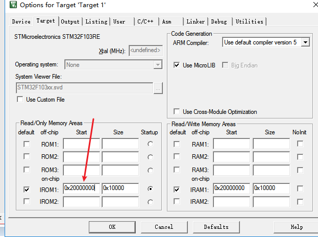Click the browse button for System Viewer File
Image resolution: width=318 pixels, height=237 pixels.
point(158,88)
